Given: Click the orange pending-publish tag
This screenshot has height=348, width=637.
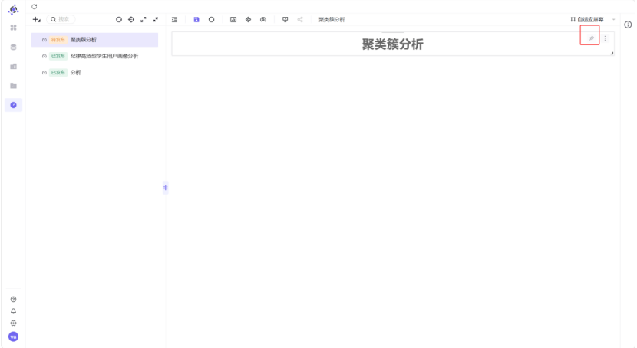Looking at the screenshot, I should pos(58,40).
